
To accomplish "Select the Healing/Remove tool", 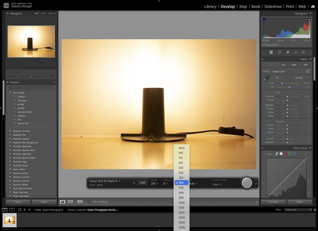I will click(288, 52).
